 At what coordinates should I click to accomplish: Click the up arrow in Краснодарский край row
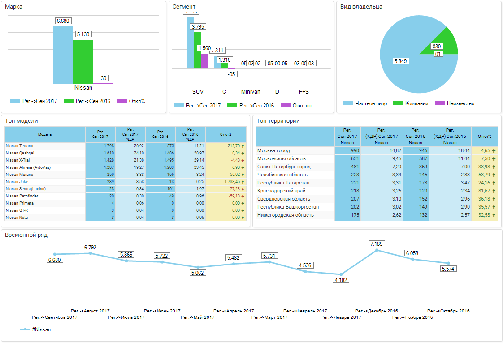coord(494,191)
